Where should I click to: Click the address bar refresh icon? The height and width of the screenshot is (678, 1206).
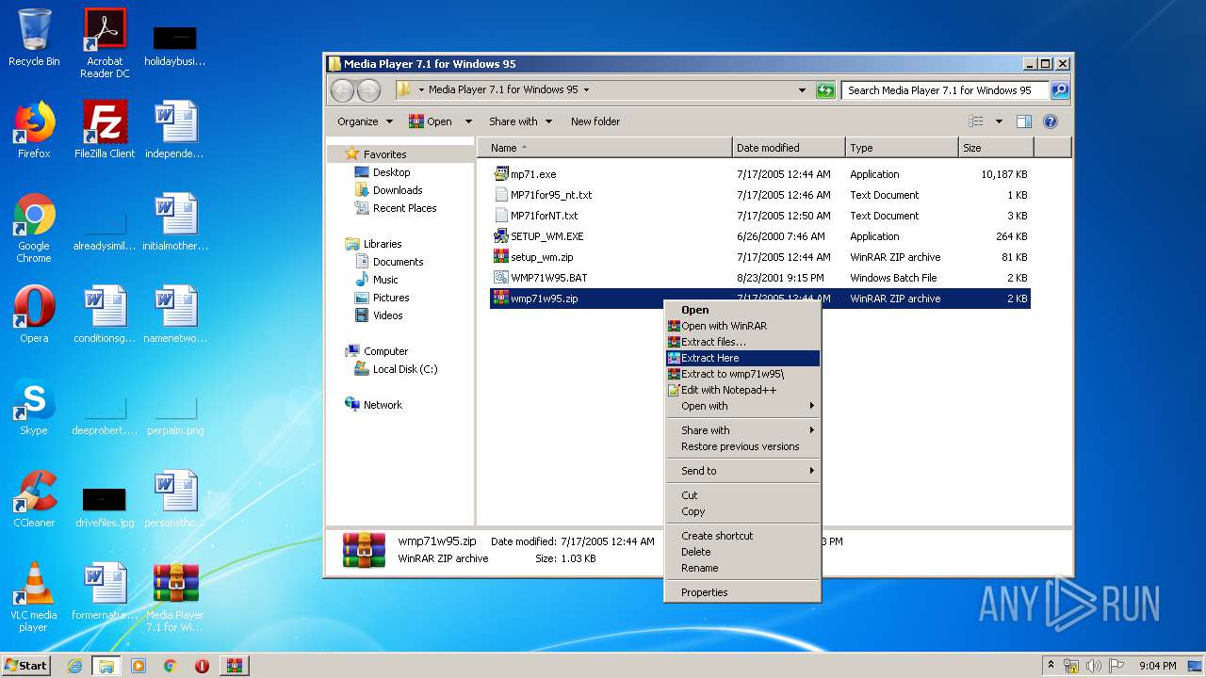(x=825, y=90)
